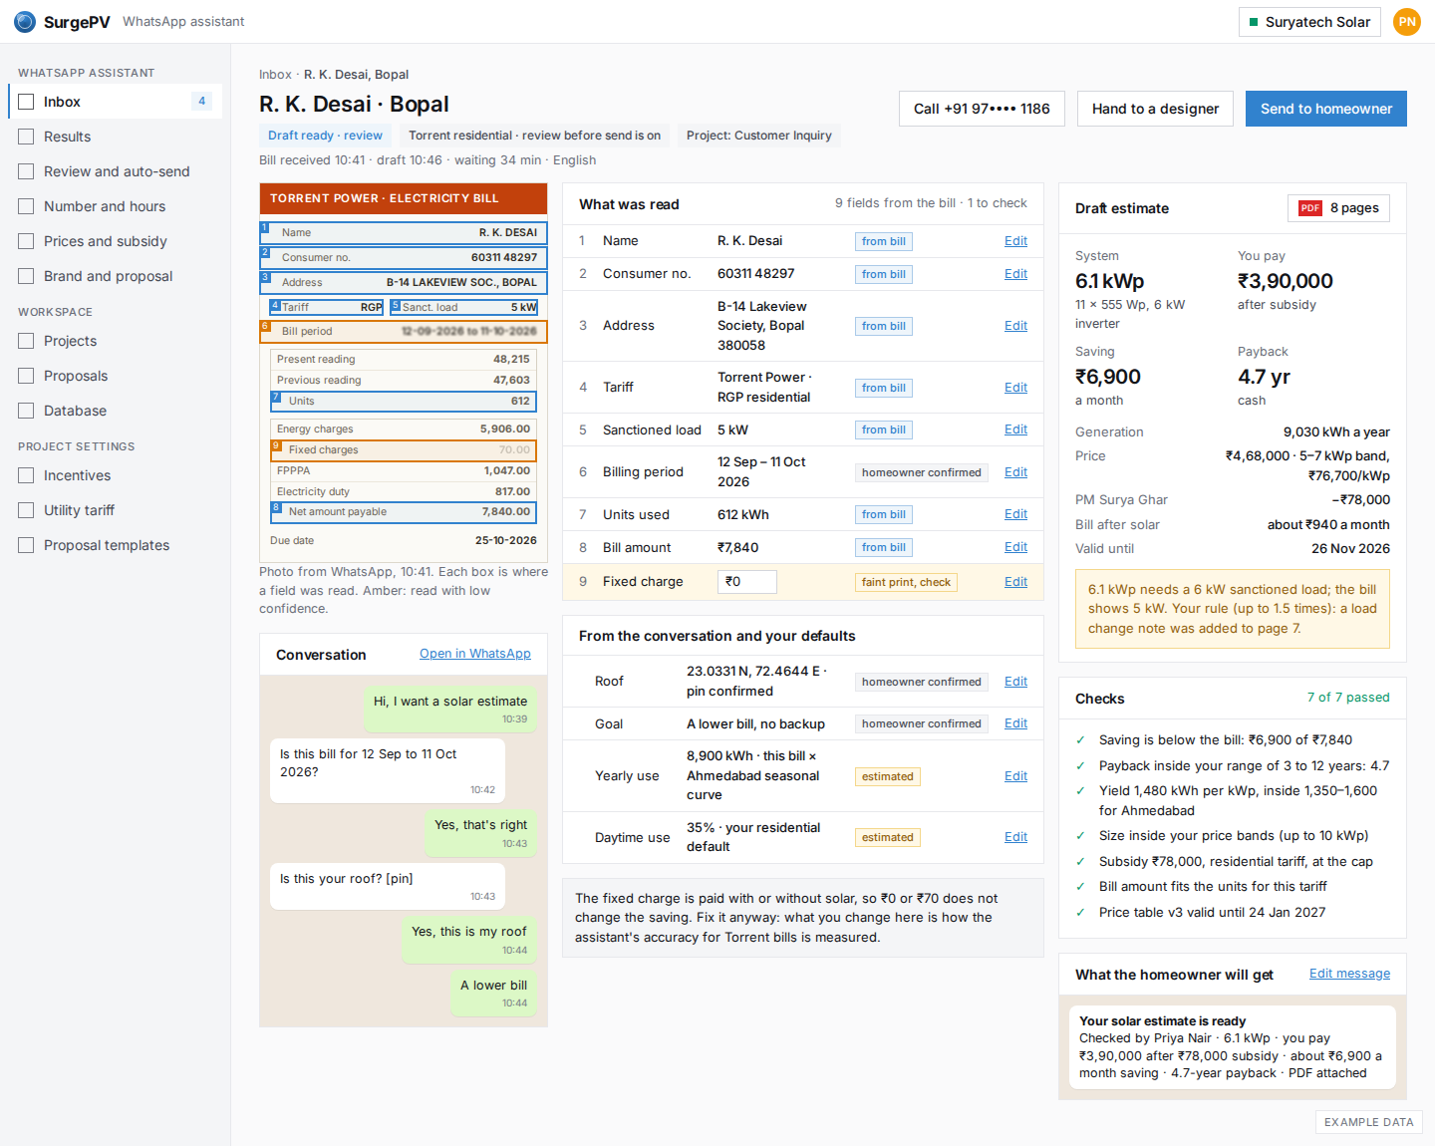
Task: Click the 'Draft ready · review' status tag
Action: click(325, 136)
